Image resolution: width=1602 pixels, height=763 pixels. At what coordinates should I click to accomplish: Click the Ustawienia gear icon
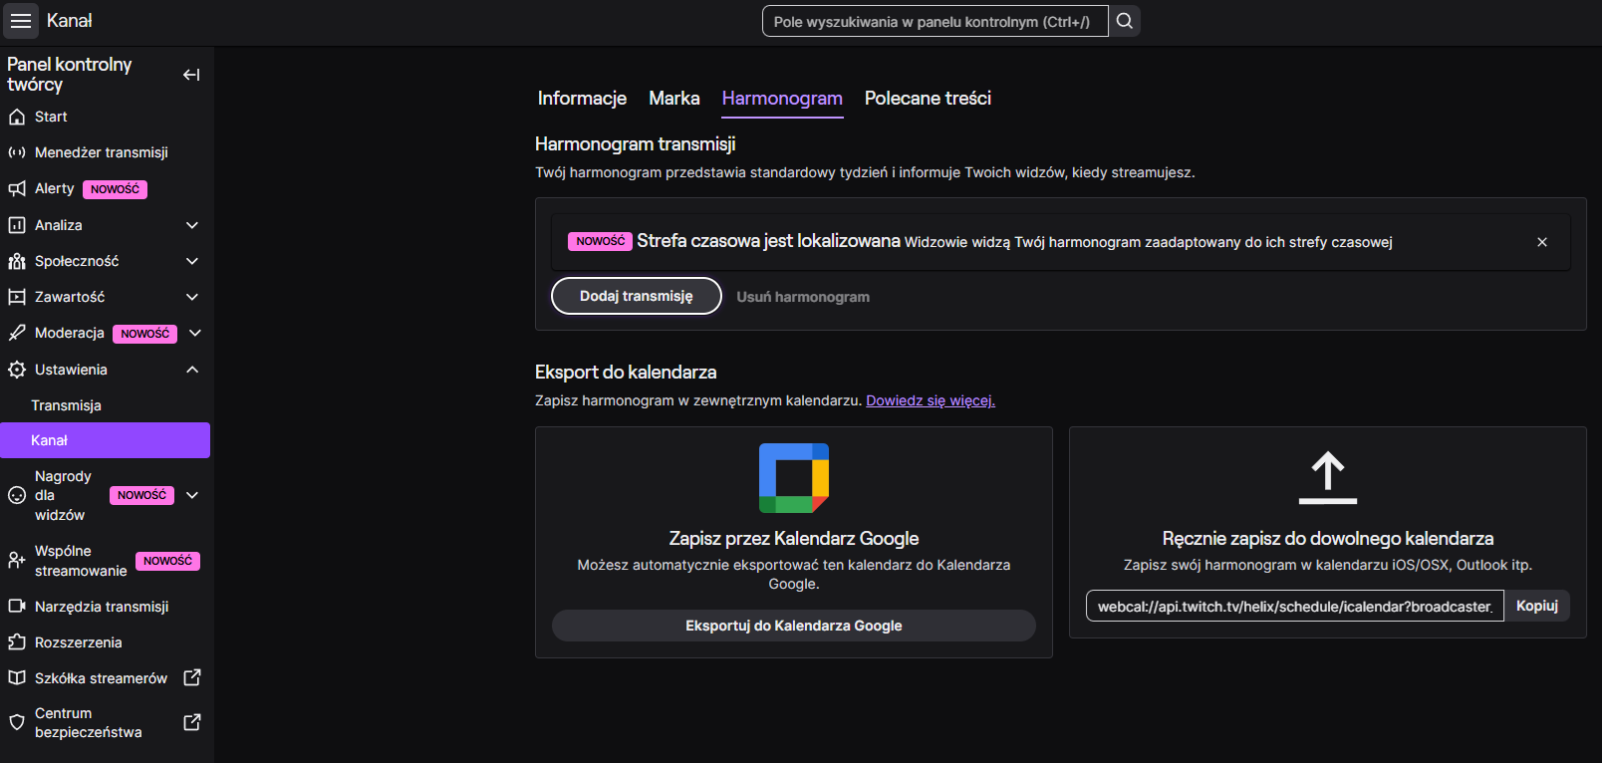coord(17,370)
